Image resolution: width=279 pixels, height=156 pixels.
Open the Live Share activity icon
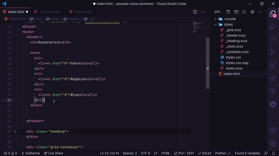(273, 78)
